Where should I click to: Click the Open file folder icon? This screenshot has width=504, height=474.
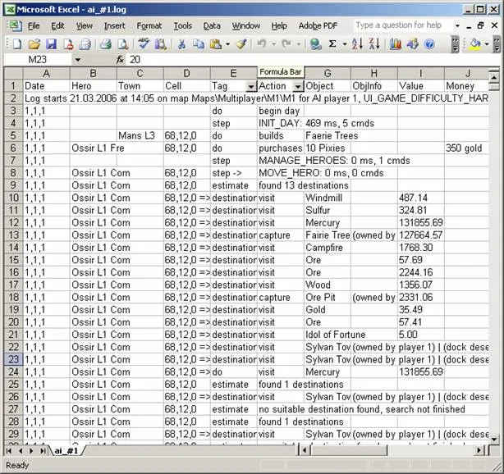tap(34, 43)
